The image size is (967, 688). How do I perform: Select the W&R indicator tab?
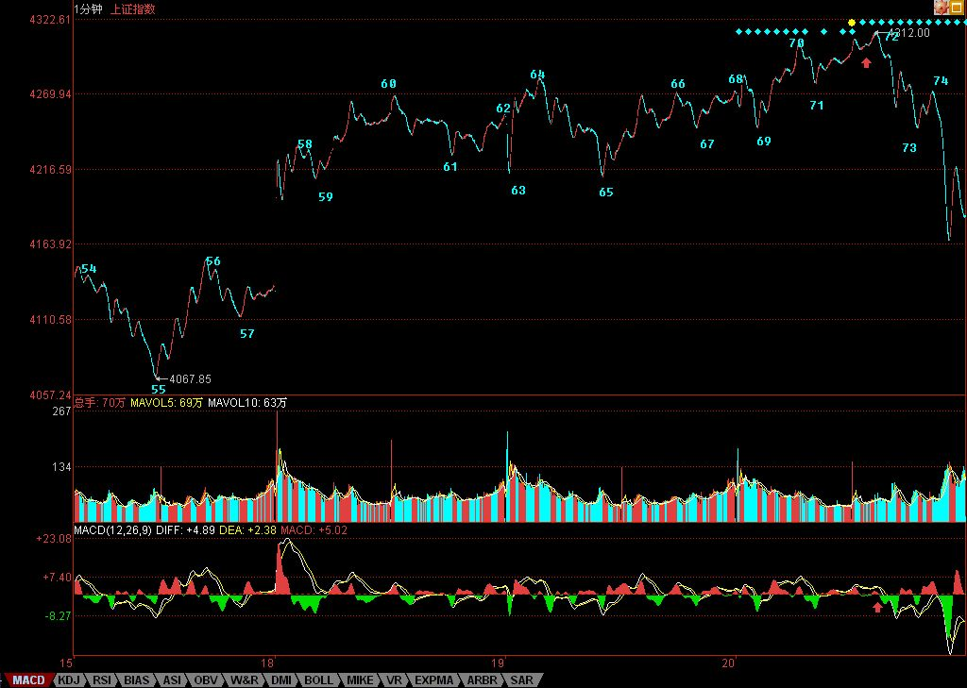(x=245, y=680)
